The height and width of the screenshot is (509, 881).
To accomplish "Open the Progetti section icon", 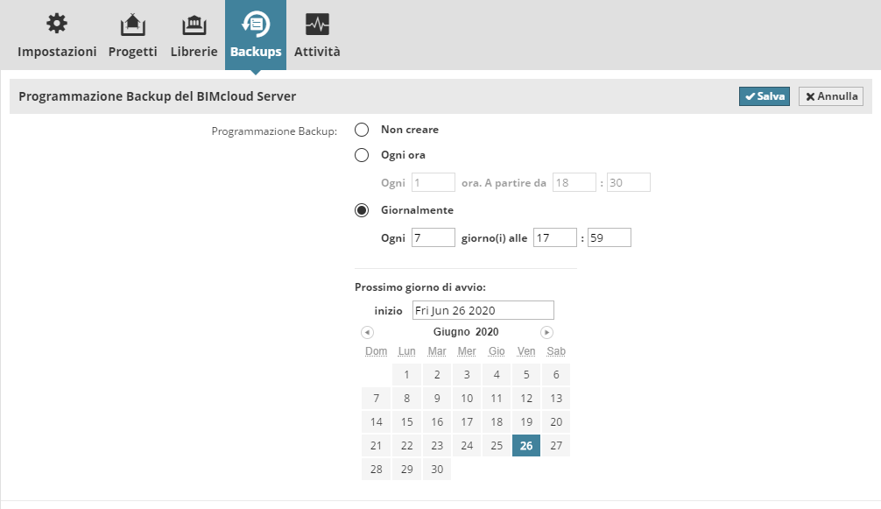I will (x=132, y=24).
